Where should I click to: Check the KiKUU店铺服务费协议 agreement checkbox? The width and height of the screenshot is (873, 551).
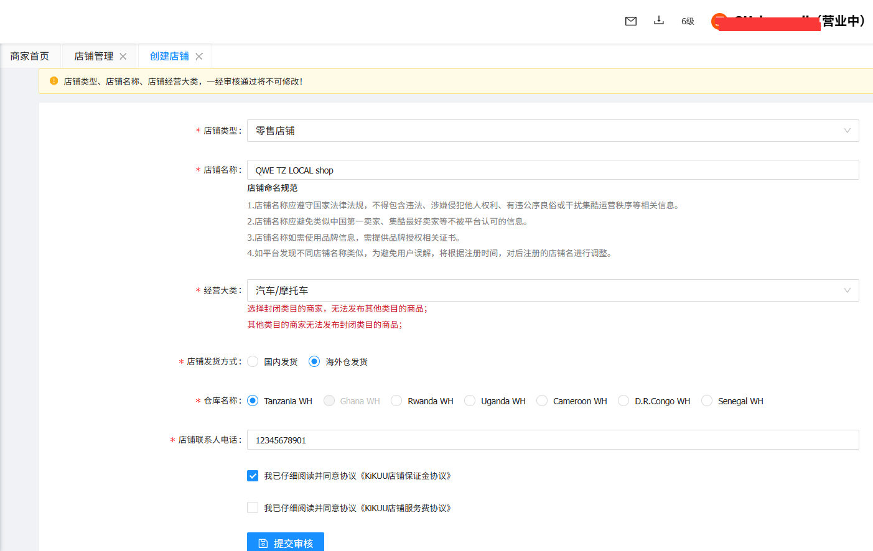[253, 508]
